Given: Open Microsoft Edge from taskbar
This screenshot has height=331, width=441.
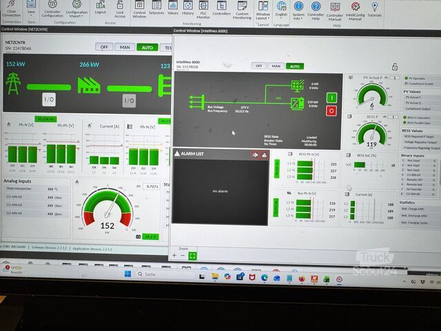Looking at the screenshot, I should click(x=264, y=278).
